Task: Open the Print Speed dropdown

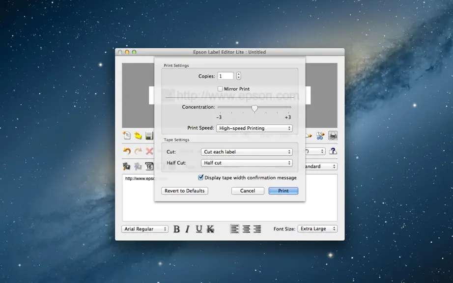Action: (255, 128)
